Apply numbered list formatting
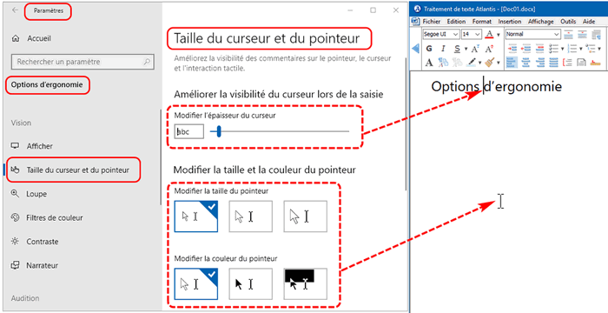608x313 pixels. pyautogui.click(x=572, y=49)
